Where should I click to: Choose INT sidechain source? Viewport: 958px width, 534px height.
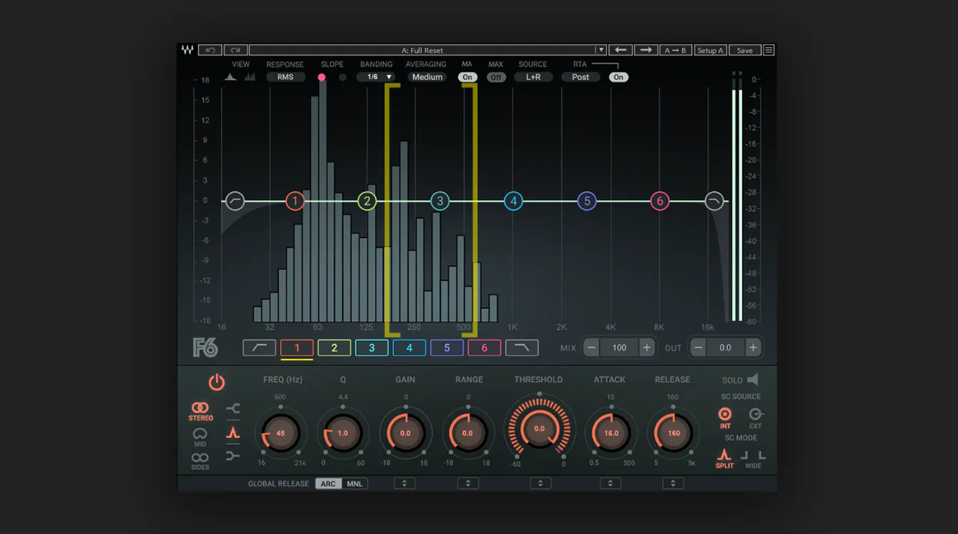pos(725,418)
